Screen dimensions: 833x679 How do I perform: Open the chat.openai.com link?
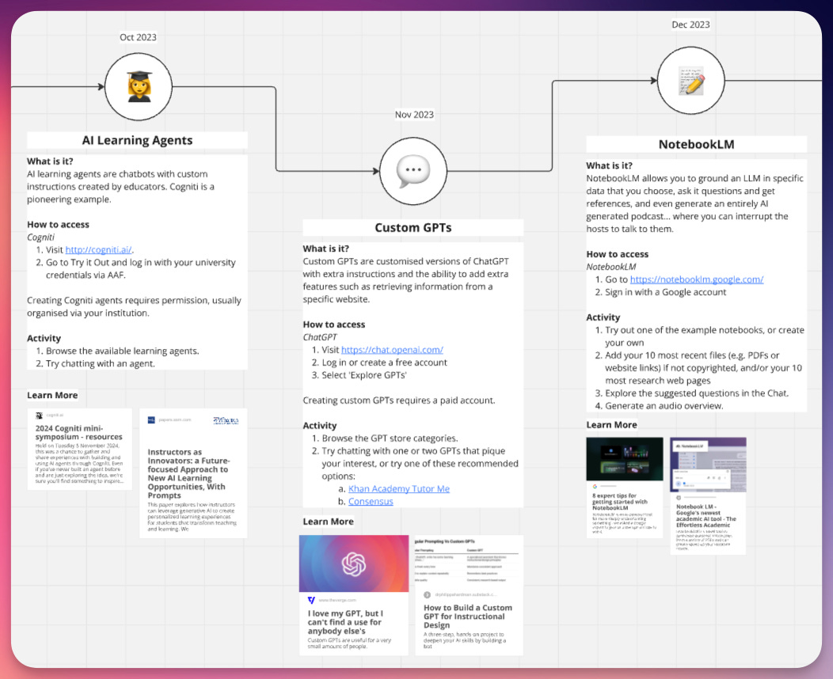tap(392, 349)
